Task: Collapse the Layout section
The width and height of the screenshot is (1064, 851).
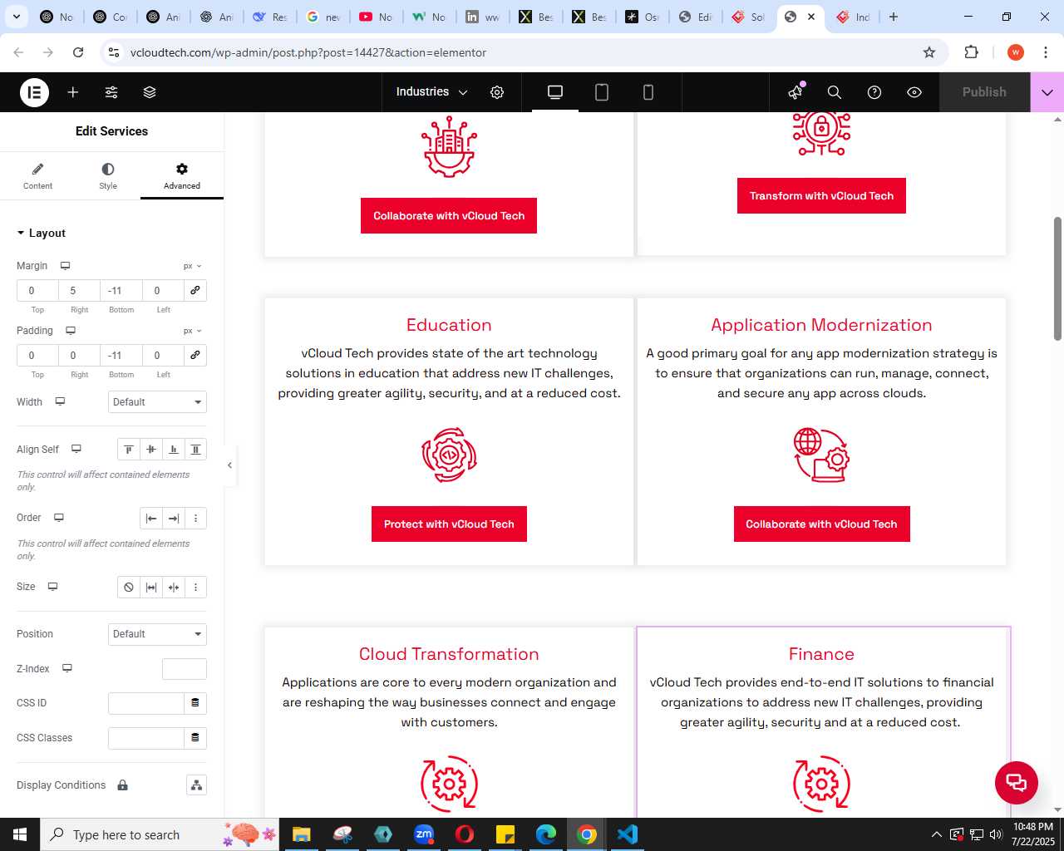Action: point(42,234)
